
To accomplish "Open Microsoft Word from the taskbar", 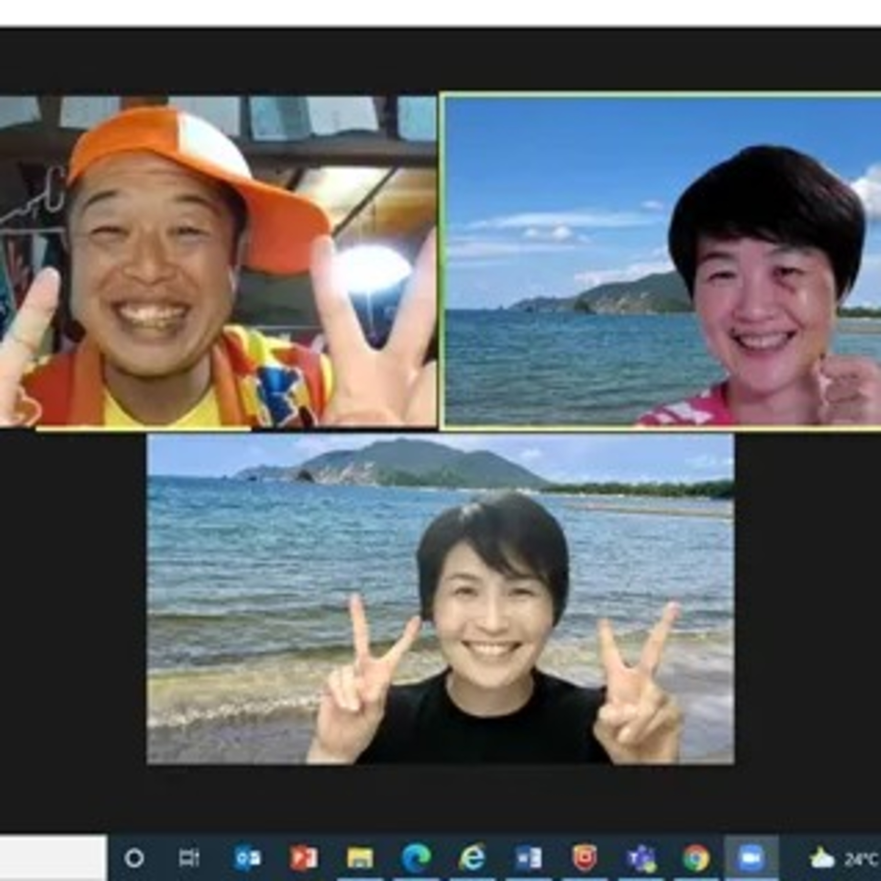I will [x=529, y=858].
